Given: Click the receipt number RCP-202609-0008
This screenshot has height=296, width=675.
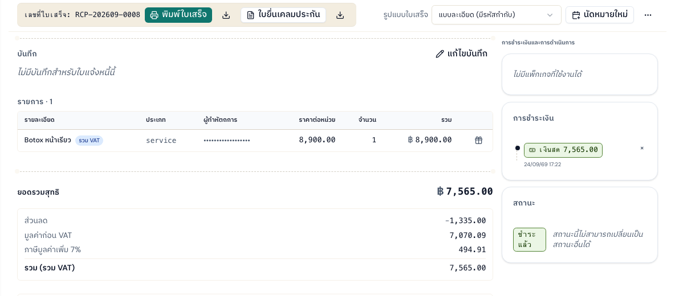Looking at the screenshot, I should [108, 15].
